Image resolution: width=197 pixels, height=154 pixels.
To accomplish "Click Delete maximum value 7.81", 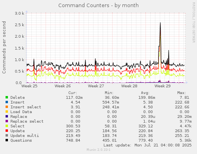I will (184, 98).
